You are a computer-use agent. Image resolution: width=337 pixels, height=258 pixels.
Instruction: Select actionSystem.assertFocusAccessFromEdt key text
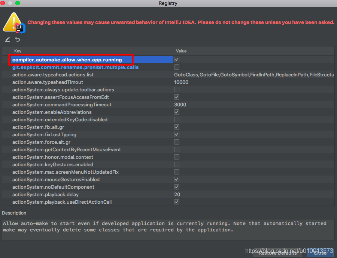point(61,97)
